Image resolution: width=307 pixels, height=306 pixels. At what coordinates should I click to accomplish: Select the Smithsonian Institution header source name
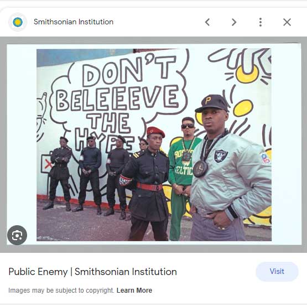74,22
